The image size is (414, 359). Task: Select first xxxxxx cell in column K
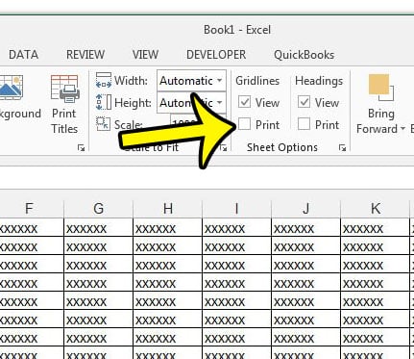(376, 228)
